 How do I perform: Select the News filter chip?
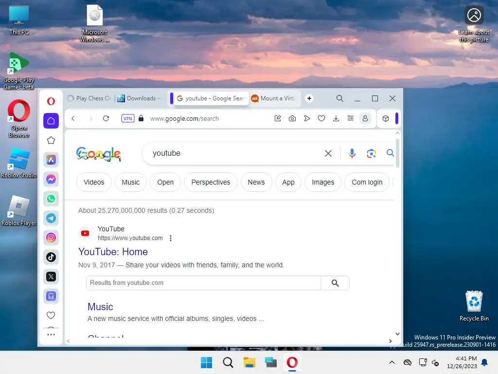coord(256,182)
